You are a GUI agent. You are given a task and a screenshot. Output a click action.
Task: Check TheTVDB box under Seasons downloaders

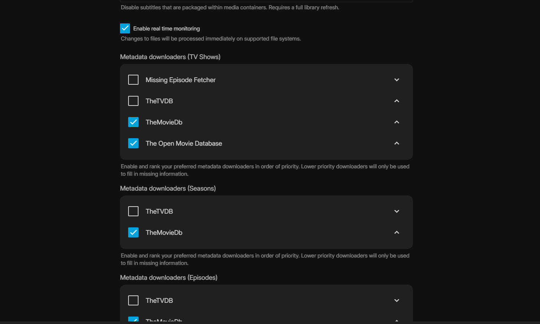[133, 211]
